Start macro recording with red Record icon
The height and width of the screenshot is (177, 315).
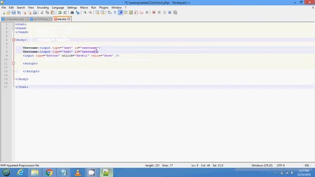(x=154, y=13)
